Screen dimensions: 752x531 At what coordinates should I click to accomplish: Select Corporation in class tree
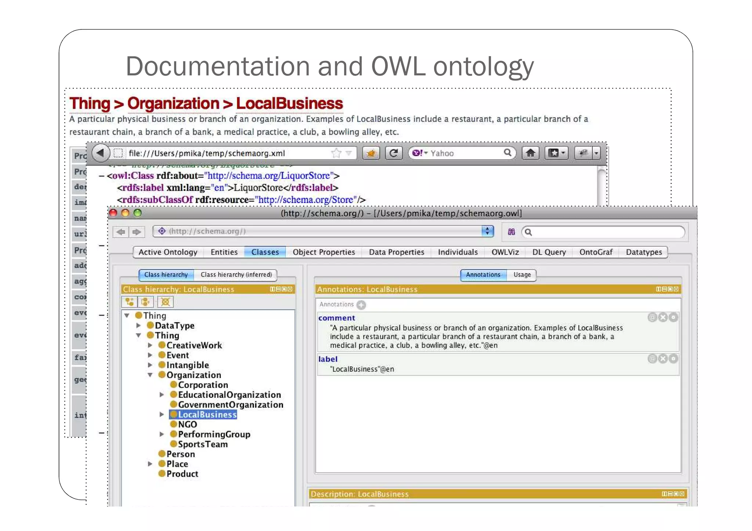tap(199, 385)
